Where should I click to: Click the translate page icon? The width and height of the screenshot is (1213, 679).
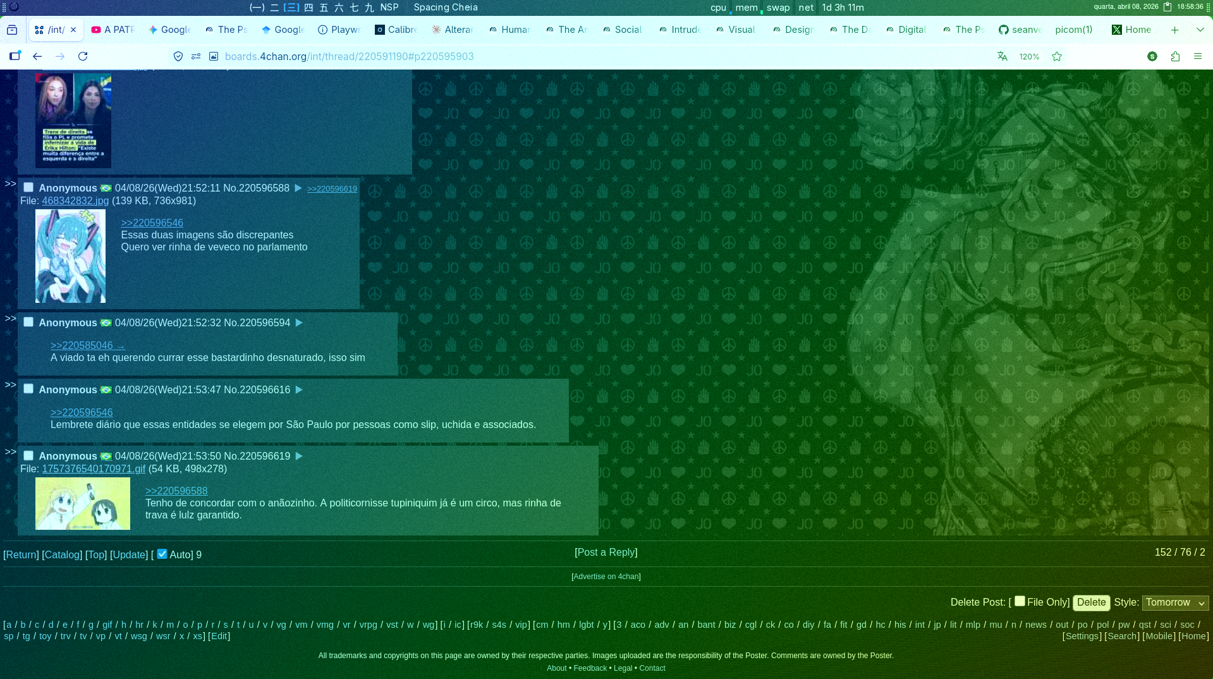click(x=1003, y=56)
